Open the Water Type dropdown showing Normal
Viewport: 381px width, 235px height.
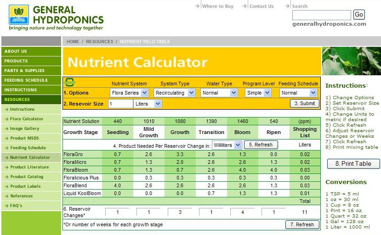(219, 93)
